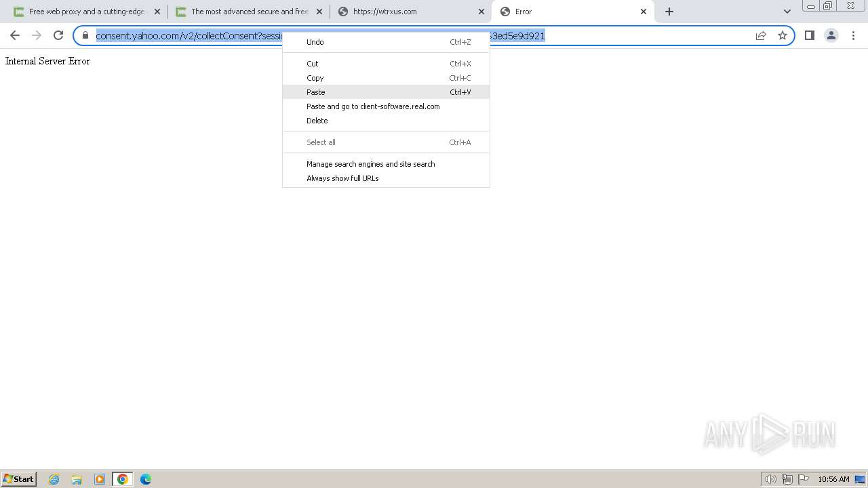Choose Delete from the context menu

click(x=386, y=121)
